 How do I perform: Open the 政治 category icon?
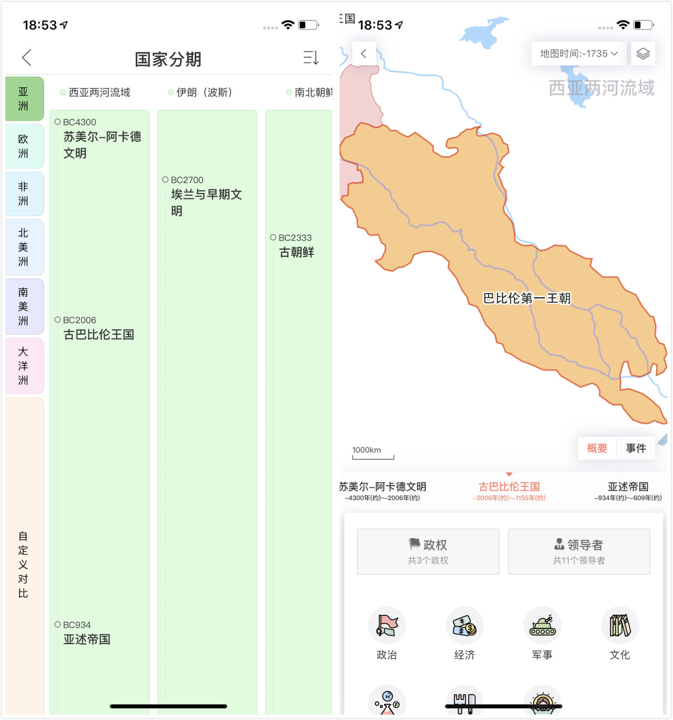(x=387, y=625)
